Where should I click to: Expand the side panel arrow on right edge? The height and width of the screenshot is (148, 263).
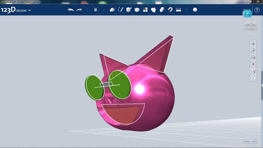(x=262, y=86)
